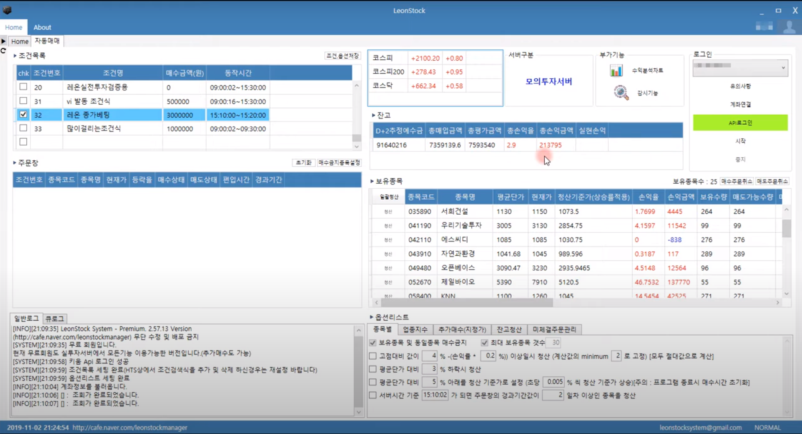Switch to the 잔고청산 tab
The image size is (802, 434).
coord(509,329)
